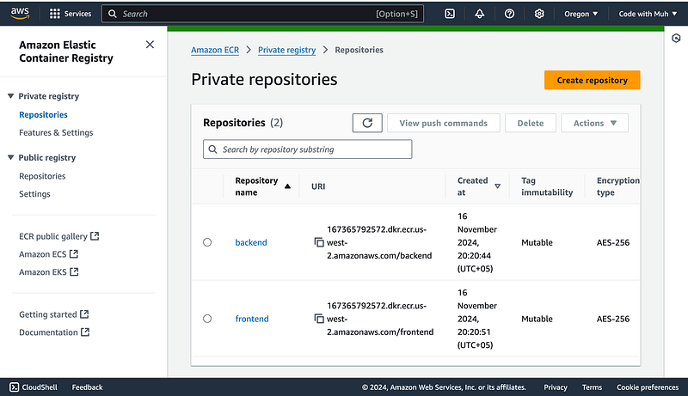
Task: Collapse the Private registry section
Action: coord(10,96)
